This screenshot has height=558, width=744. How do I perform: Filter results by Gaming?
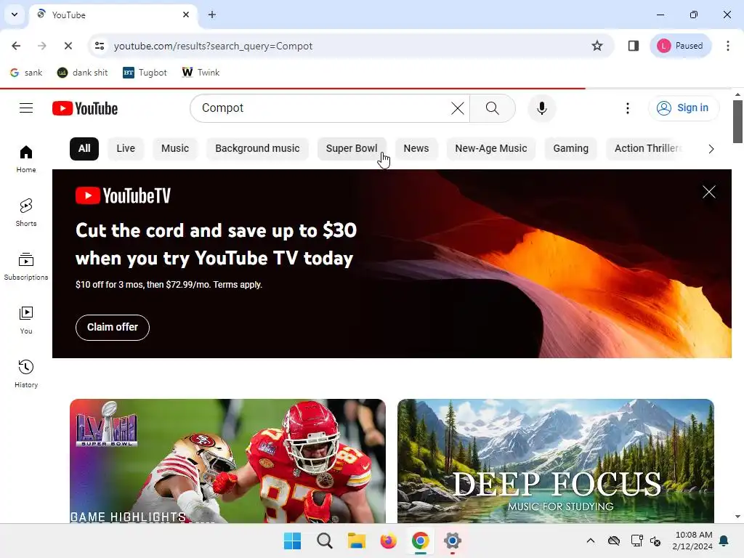coord(571,148)
